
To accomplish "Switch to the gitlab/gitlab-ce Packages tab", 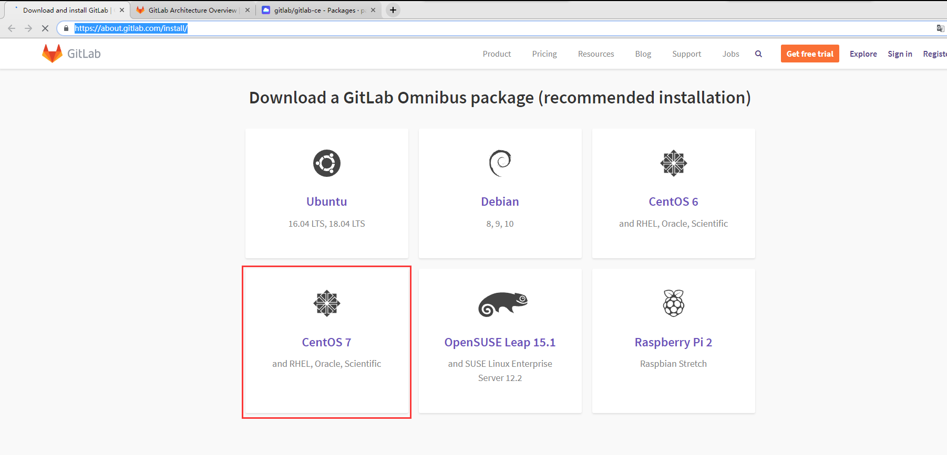I will tap(320, 10).
